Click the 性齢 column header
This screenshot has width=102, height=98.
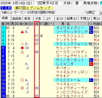pos(97,24)
